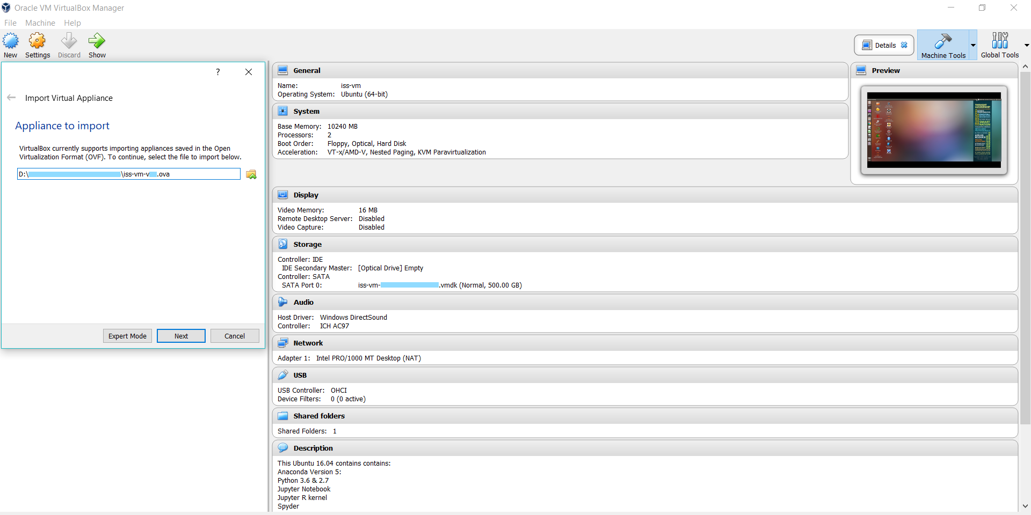Open the Machine menu
1031x515 pixels.
coord(40,23)
